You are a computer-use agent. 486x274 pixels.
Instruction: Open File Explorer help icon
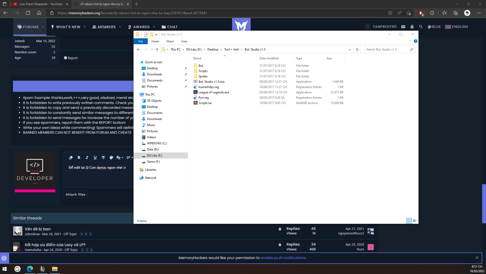tap(416, 41)
